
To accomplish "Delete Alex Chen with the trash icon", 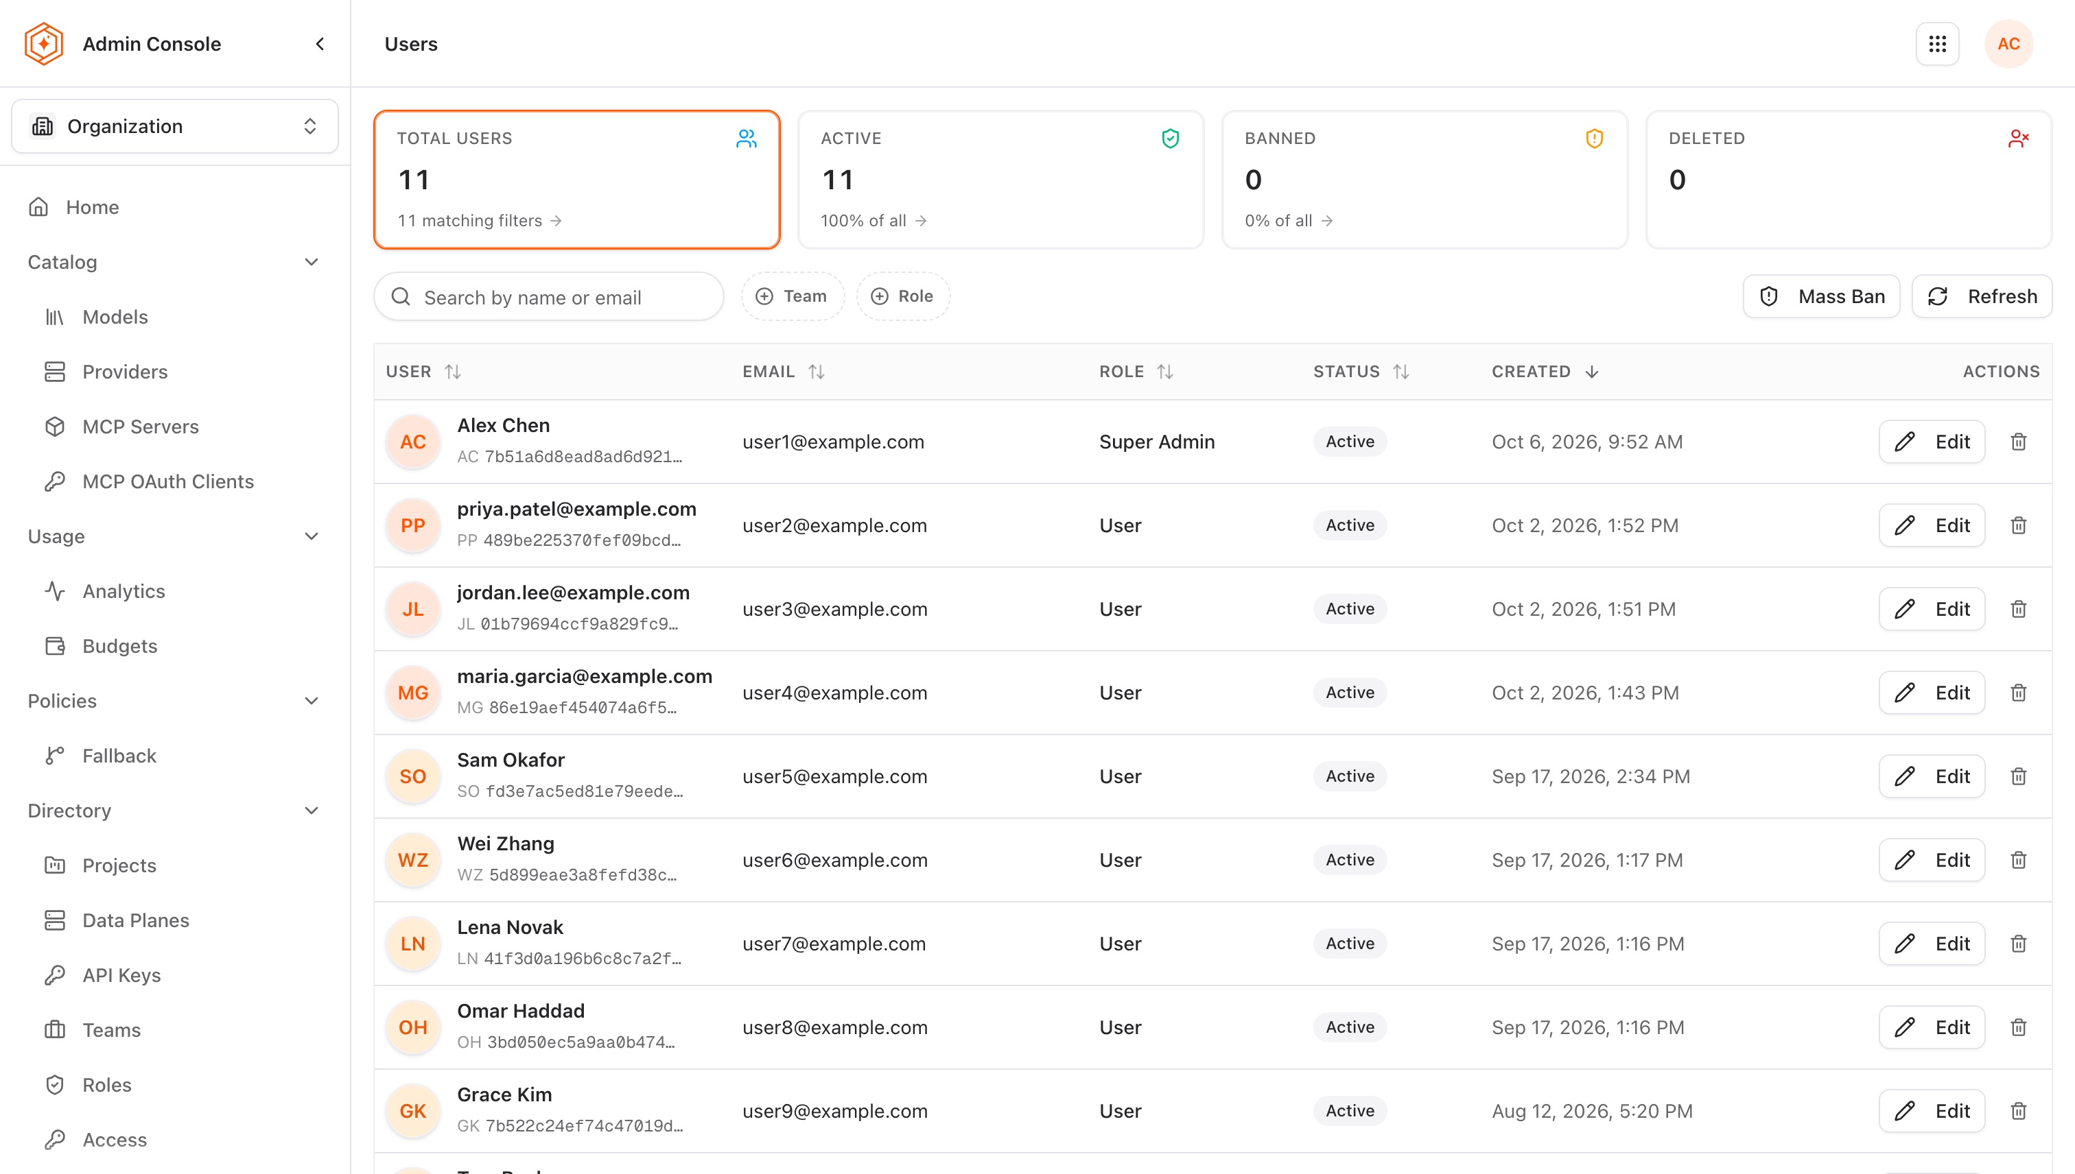I will (x=2018, y=442).
